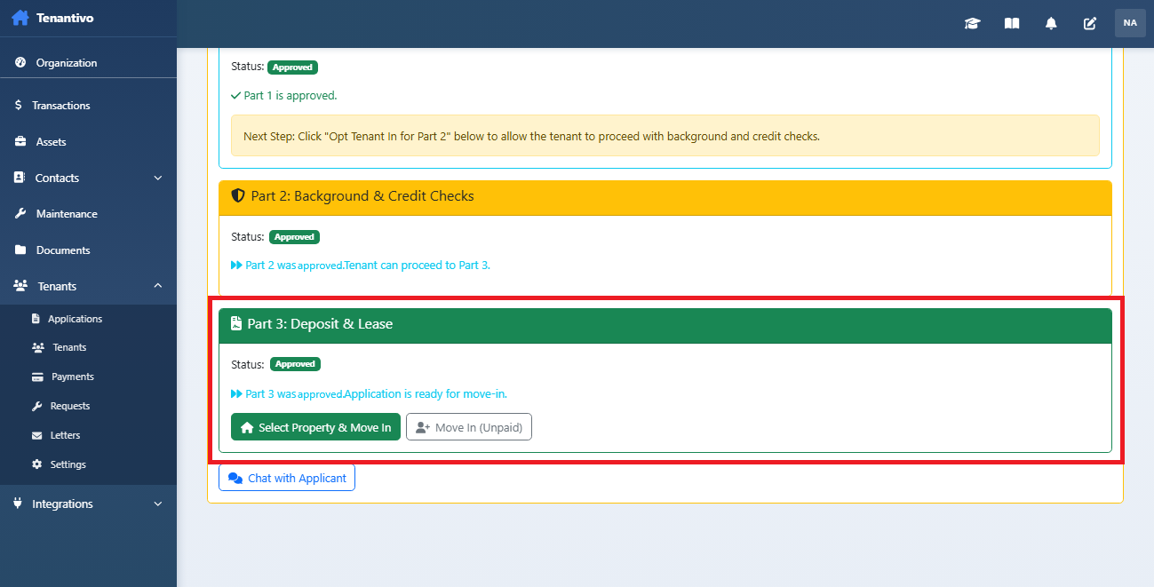
Task: Click the shield icon in Part 2 header
Action: pyautogui.click(x=238, y=195)
